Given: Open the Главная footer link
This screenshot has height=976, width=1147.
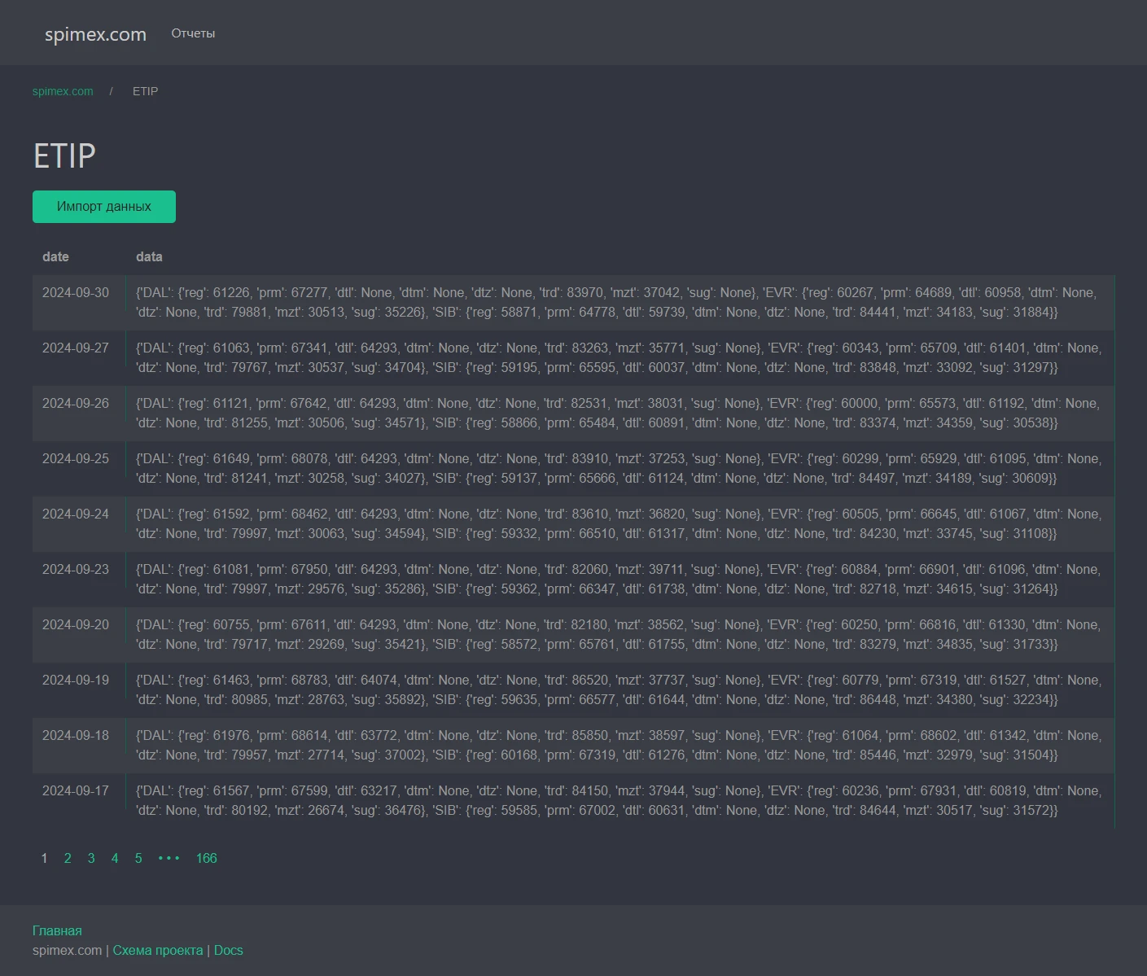Looking at the screenshot, I should (57, 930).
